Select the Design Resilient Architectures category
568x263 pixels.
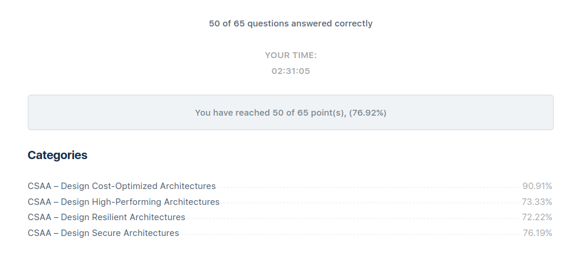click(106, 217)
